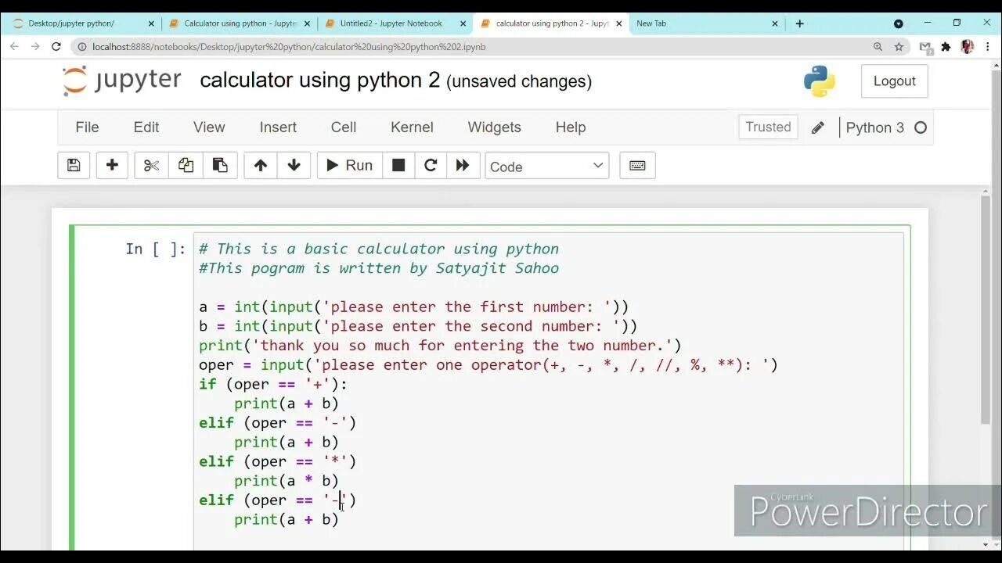Click the In [ ]: cell prompt
The height and width of the screenshot is (563, 1002).
156,249
